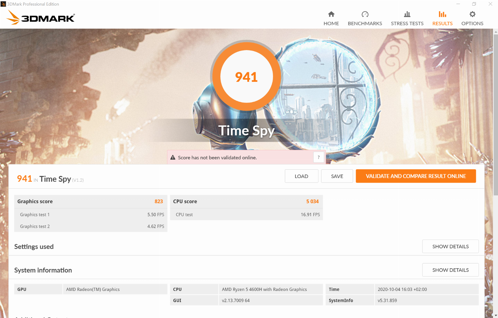Click the scrollbar down arrow

(496, 316)
